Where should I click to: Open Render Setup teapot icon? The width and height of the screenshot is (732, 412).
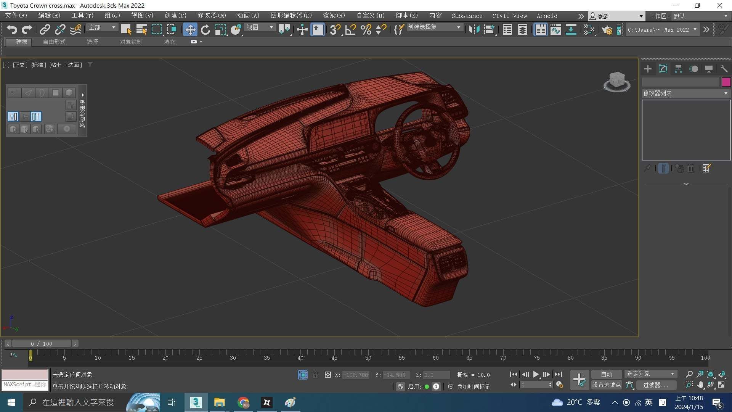tap(607, 30)
